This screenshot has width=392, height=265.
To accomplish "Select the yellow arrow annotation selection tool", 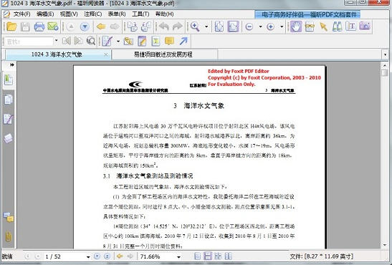I will point(323,26).
